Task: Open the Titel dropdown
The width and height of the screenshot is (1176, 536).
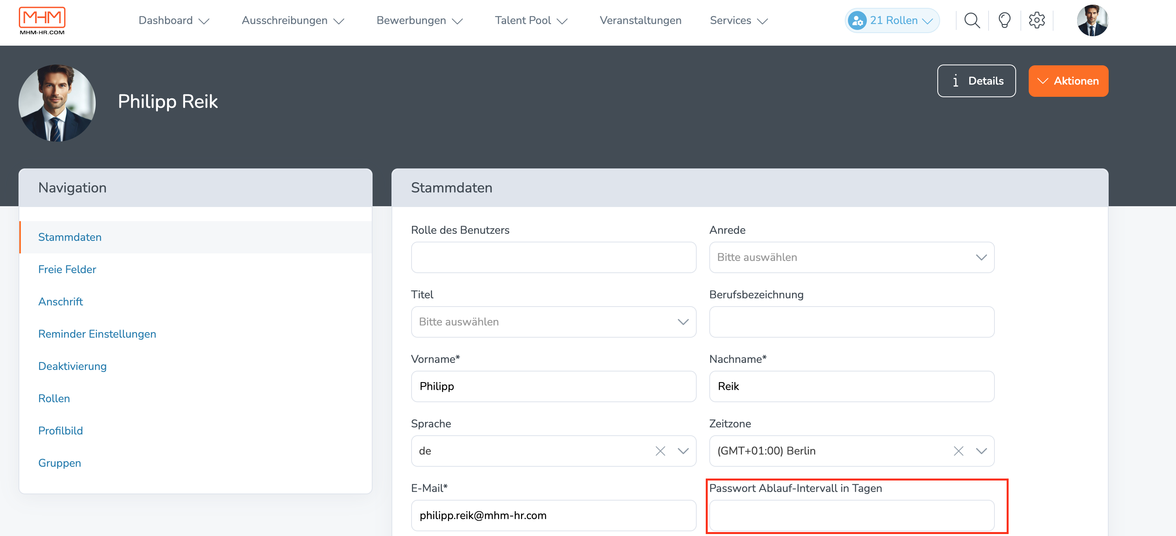Action: (x=553, y=322)
